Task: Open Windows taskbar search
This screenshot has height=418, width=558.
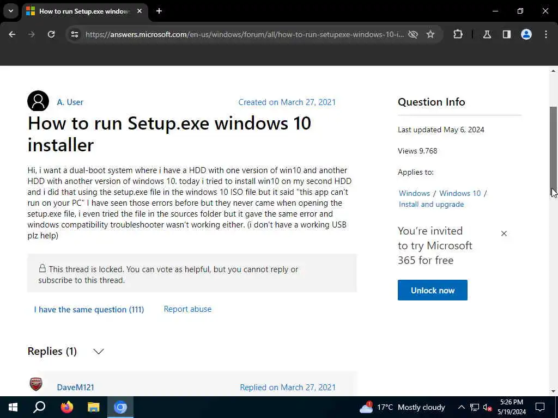Action: [39, 407]
